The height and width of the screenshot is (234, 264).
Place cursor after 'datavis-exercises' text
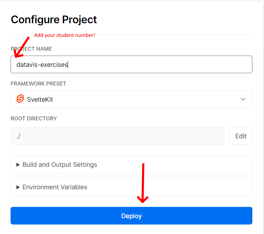(x=68, y=65)
